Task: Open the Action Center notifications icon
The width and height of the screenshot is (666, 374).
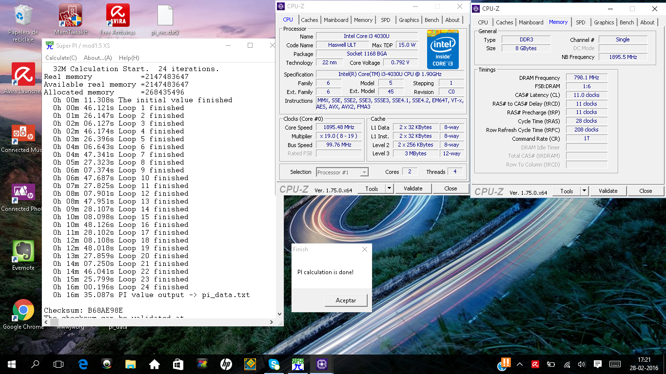Action: (x=598, y=364)
